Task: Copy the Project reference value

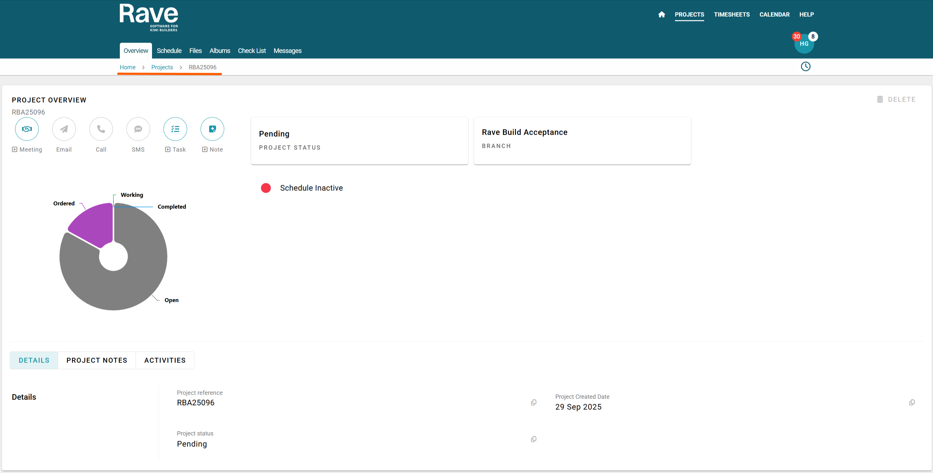Action: (533, 403)
